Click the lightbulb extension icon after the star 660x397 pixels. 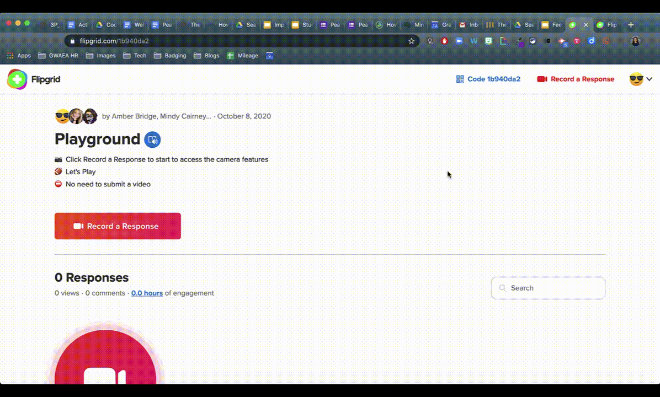pos(430,41)
